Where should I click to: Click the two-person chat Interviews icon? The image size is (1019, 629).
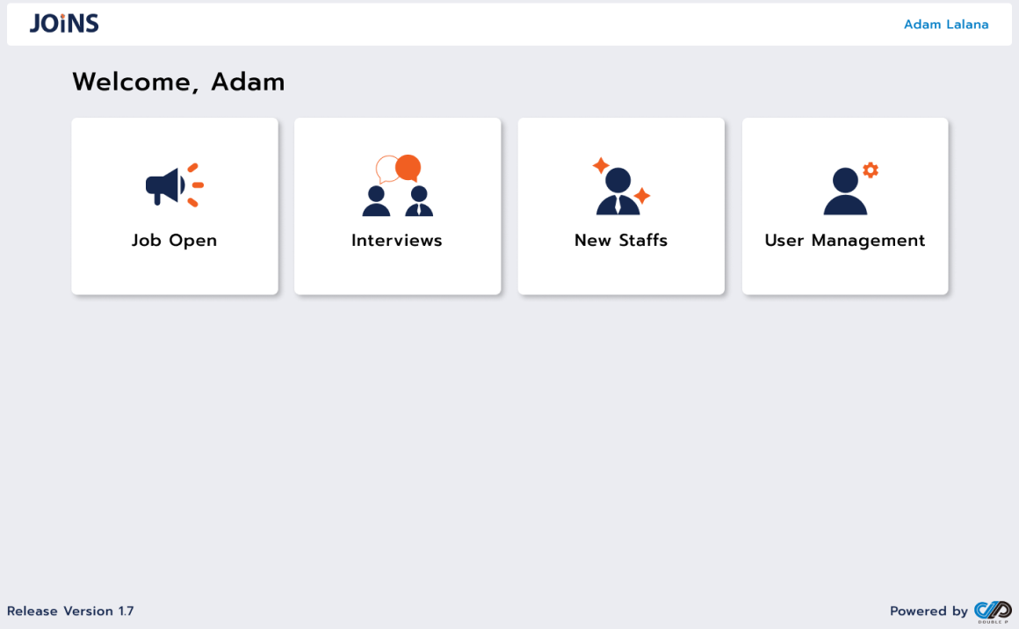click(398, 185)
